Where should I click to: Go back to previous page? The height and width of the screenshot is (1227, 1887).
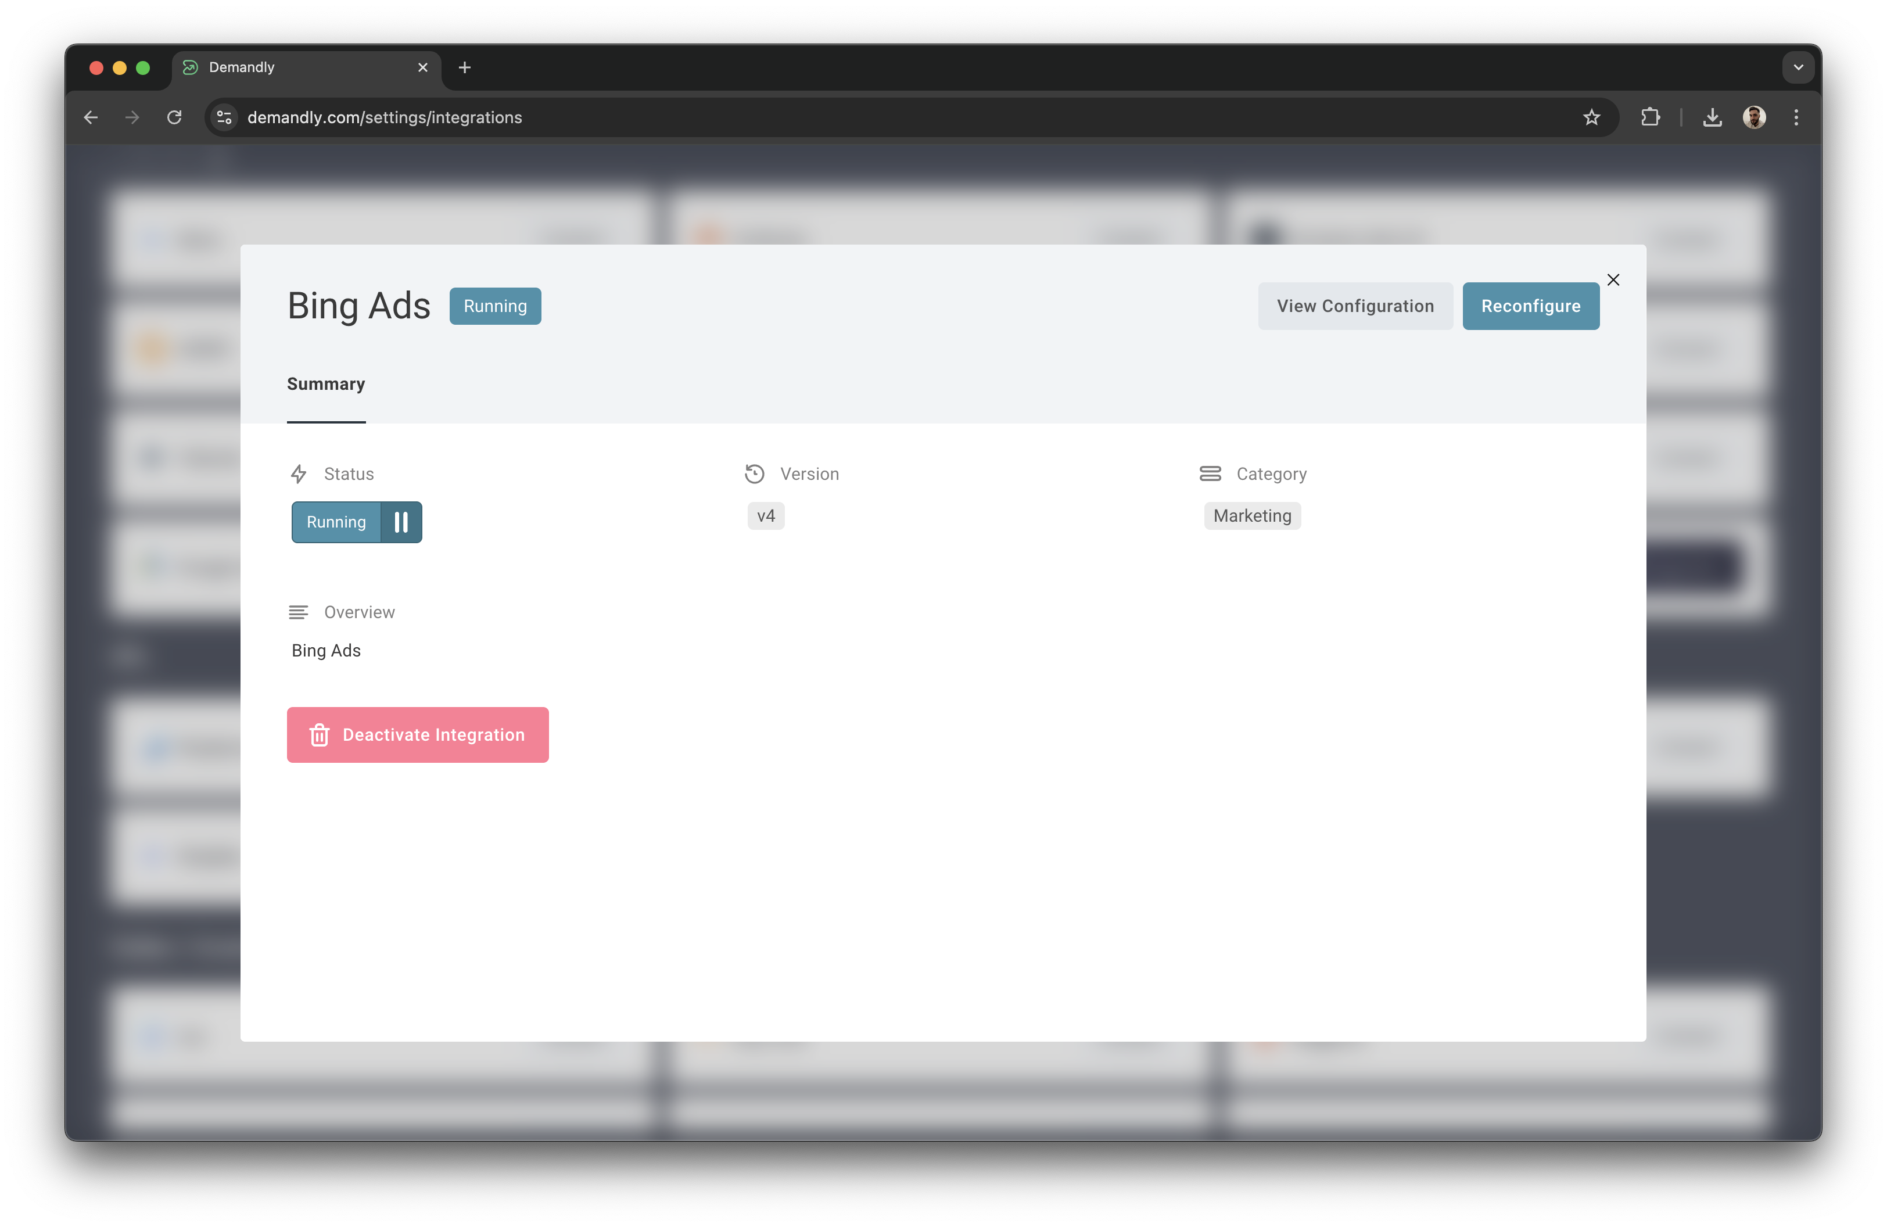pos(91,117)
